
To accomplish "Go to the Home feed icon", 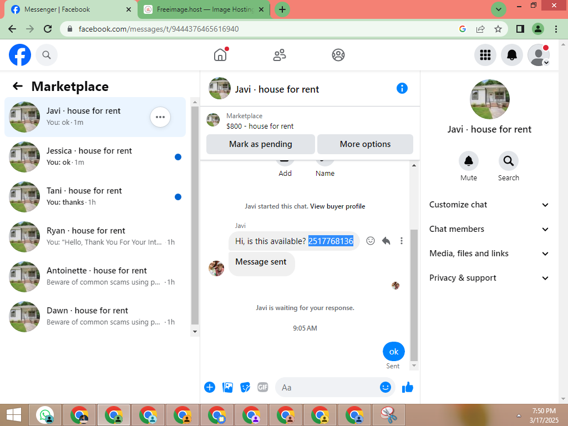I will 220,55.
